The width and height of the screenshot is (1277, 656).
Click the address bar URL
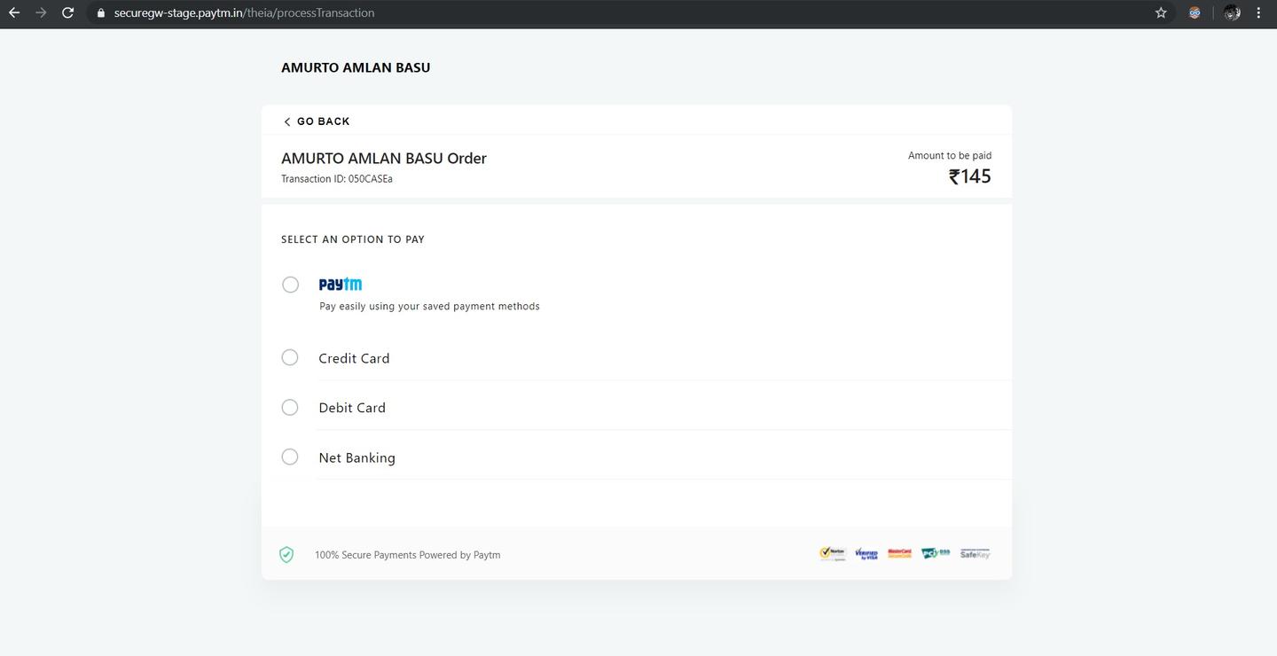[x=244, y=12]
